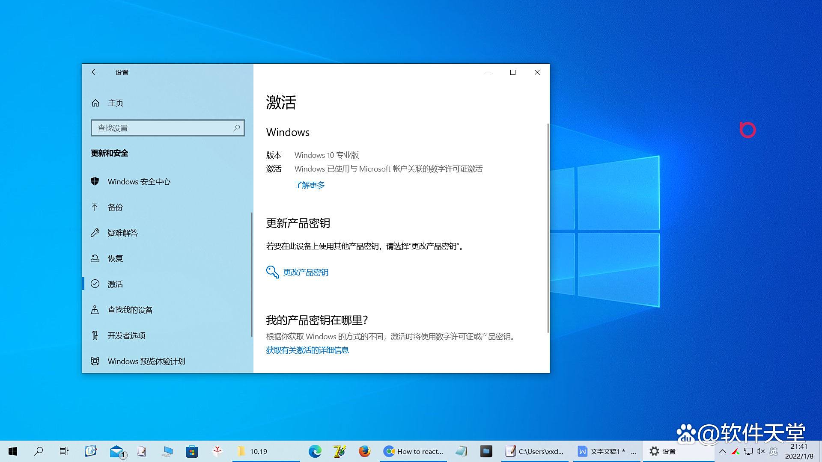Click the 了解更多 link
The width and height of the screenshot is (822, 462).
tap(310, 185)
